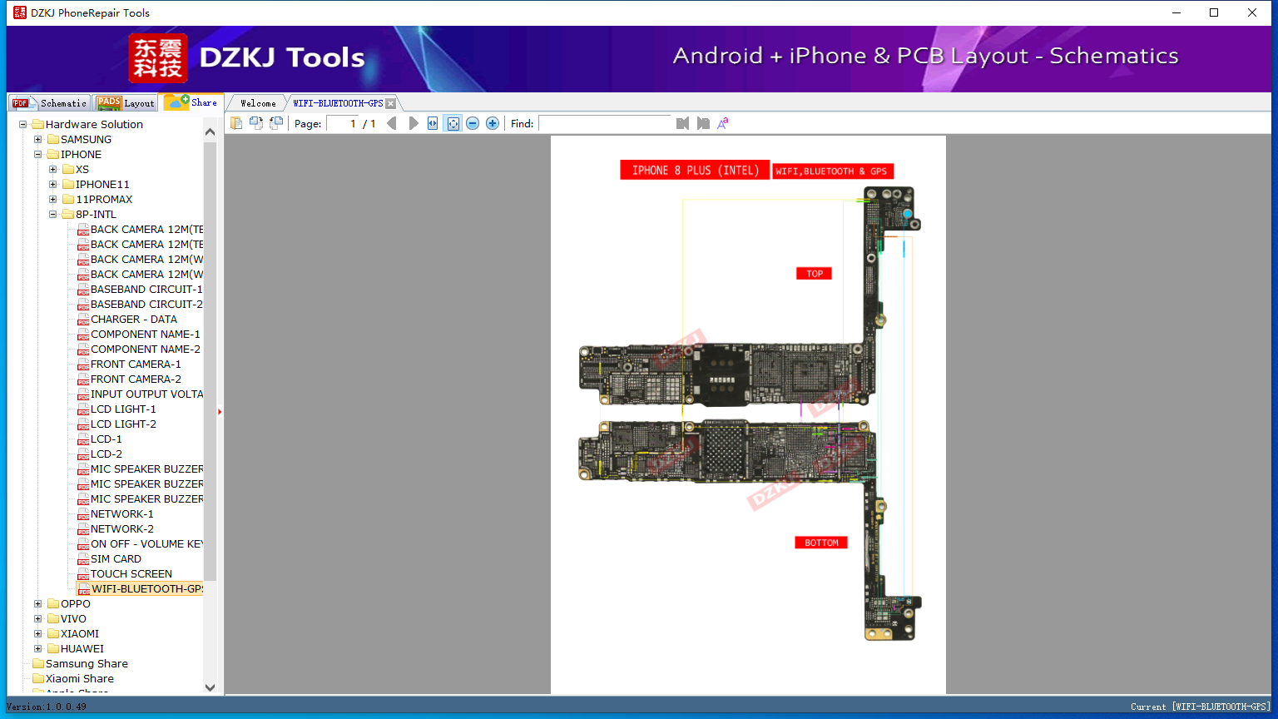Toggle the match case icon
The image size is (1278, 719).
[x=723, y=123]
